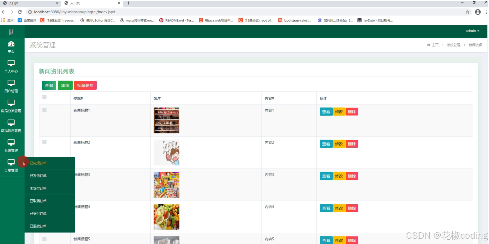Image resolution: width=489 pixels, height=244 pixels.
Task: Click the 新闻资讯列表 heading
Action: point(57,71)
